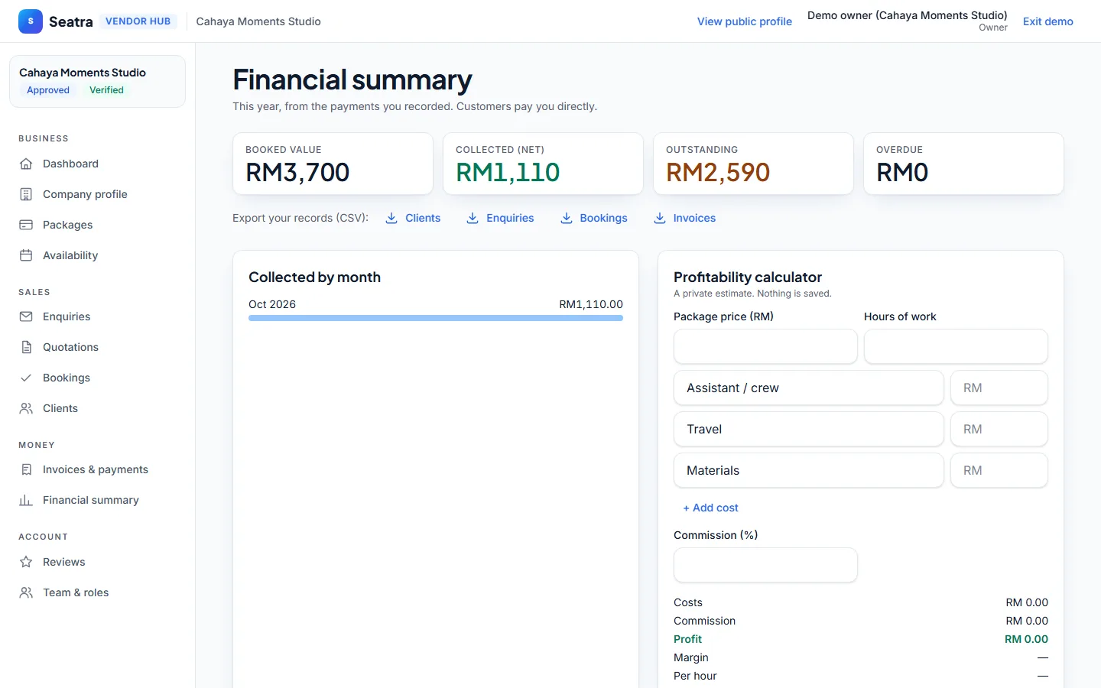This screenshot has height=688, width=1101.
Task: Click the Seatra logo icon
Action: (x=31, y=21)
